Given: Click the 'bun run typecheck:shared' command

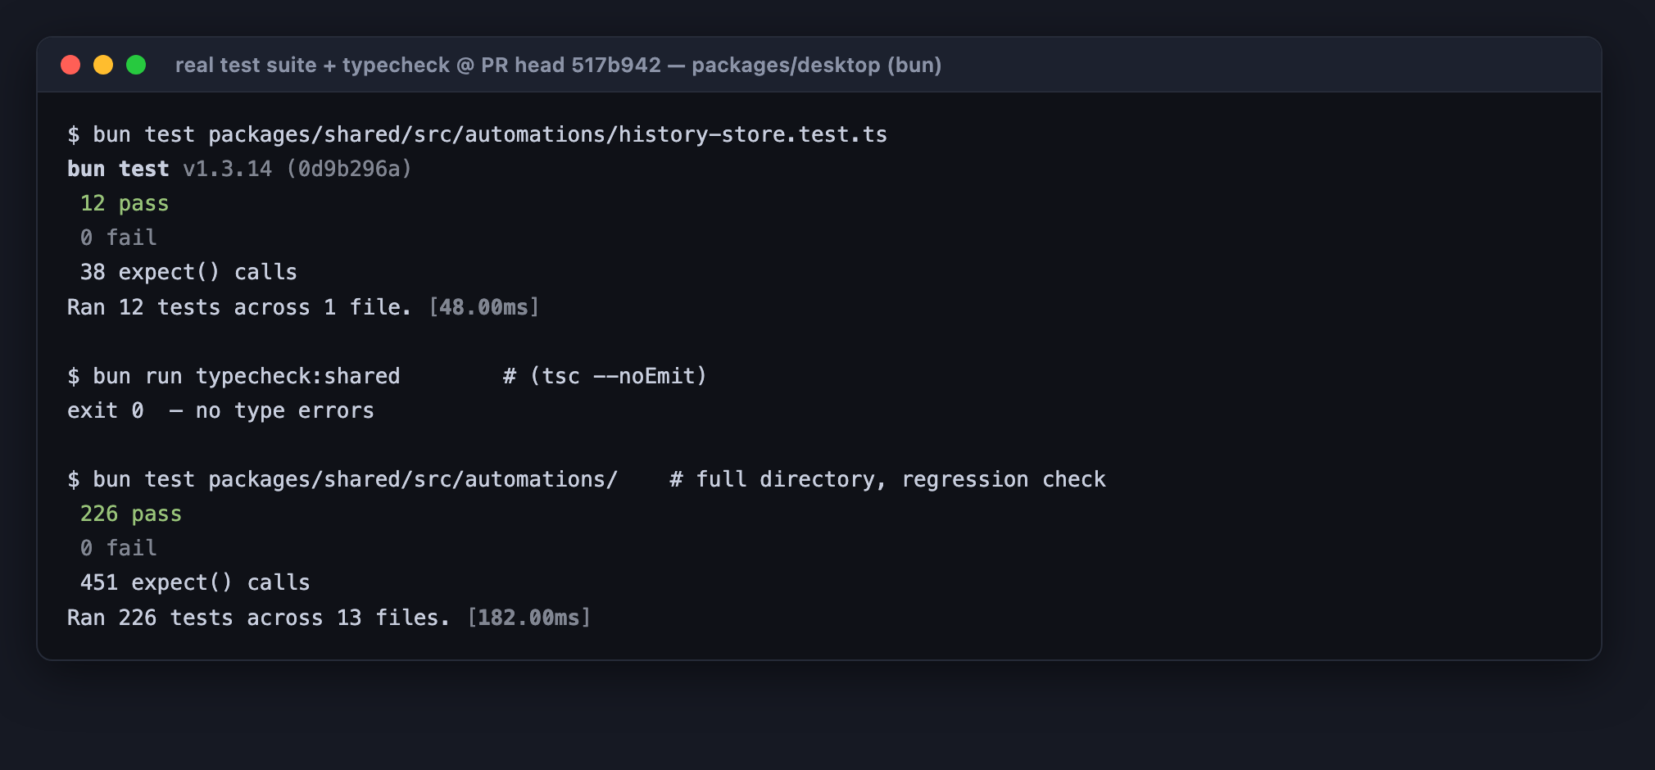Looking at the screenshot, I should click(x=234, y=376).
